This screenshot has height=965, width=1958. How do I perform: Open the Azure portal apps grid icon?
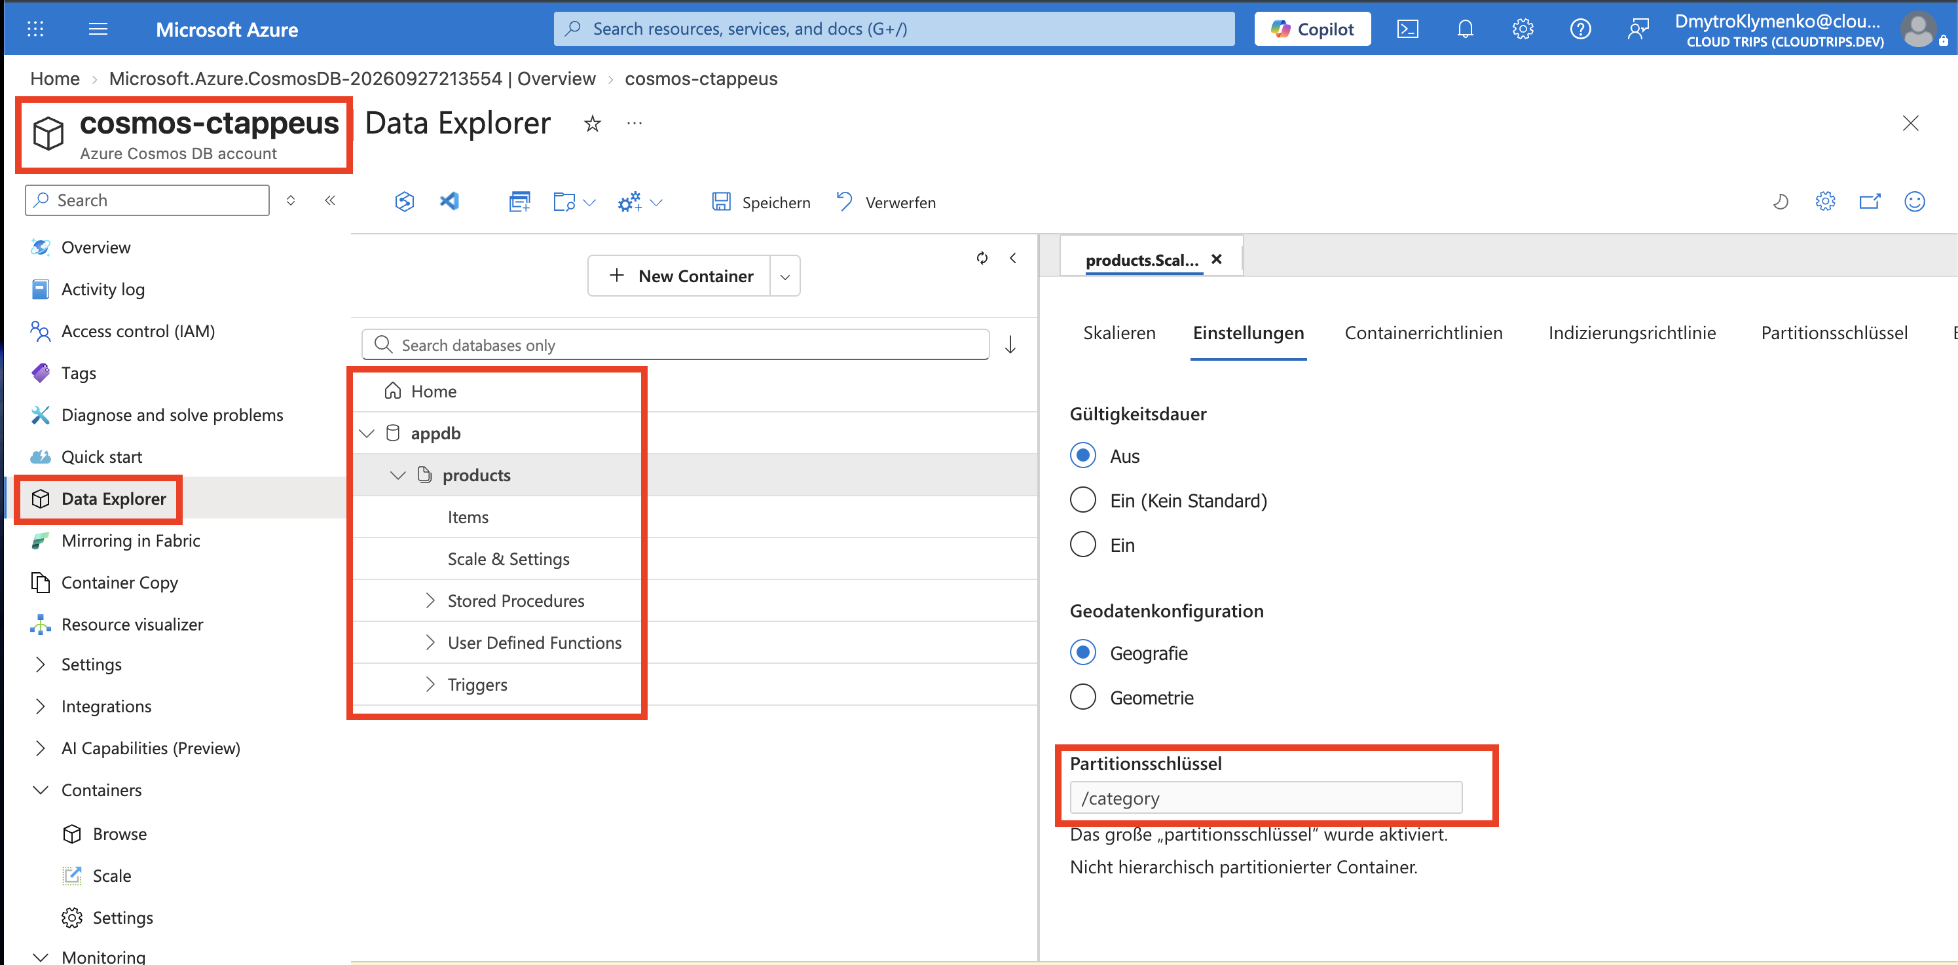click(35, 29)
